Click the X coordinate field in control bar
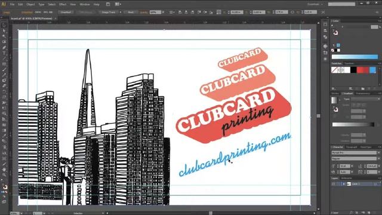 [237, 12]
